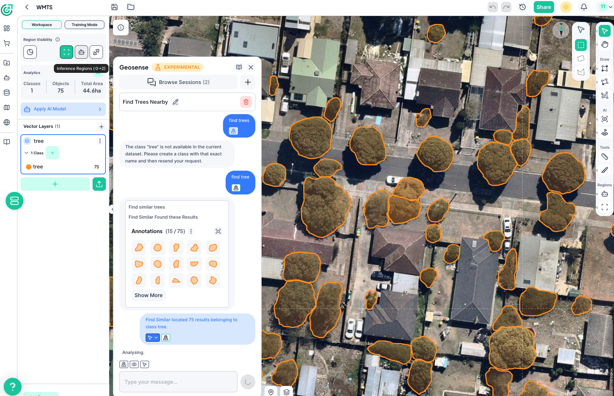614x396 pixels.
Task: Collapse the 1 Class section
Action: click(26, 153)
